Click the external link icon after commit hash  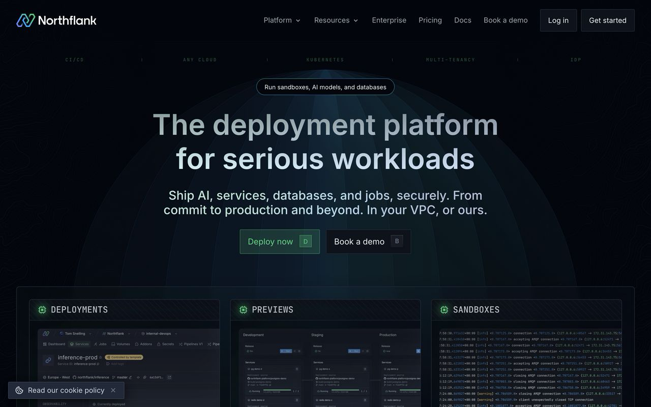pyautogui.click(x=169, y=377)
